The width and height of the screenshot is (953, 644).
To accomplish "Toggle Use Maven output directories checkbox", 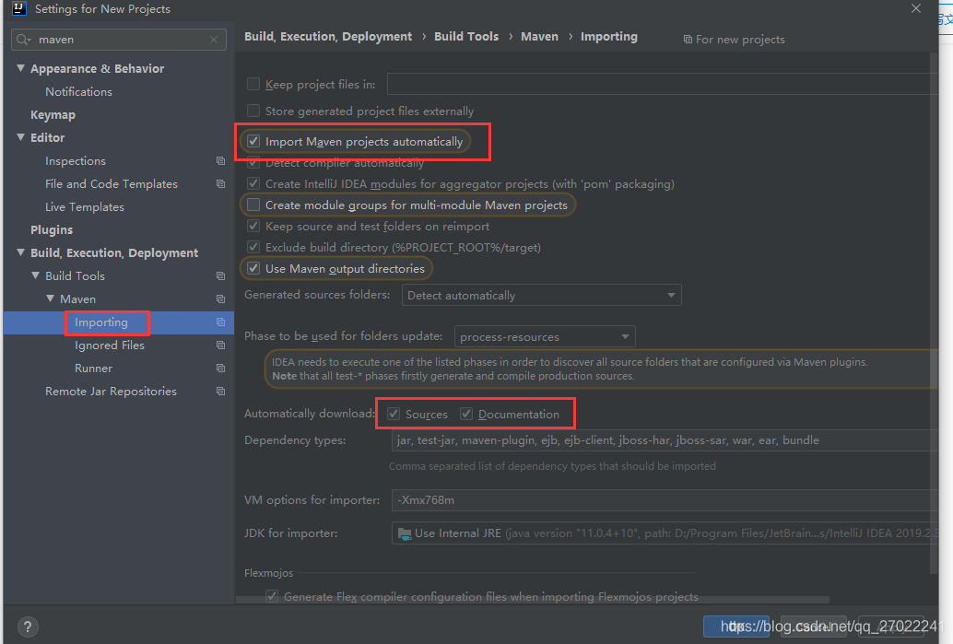I will (x=253, y=268).
